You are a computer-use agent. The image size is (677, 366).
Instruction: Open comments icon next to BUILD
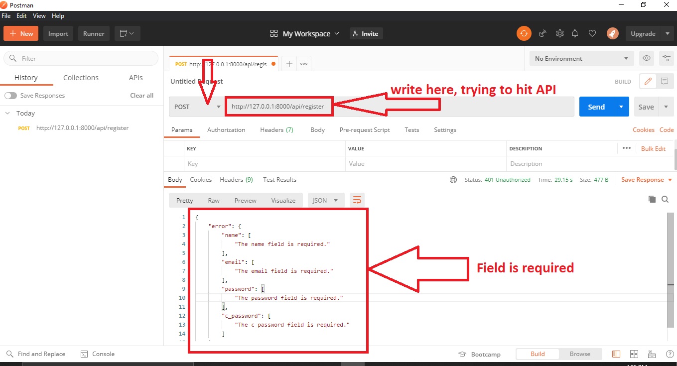click(x=664, y=81)
